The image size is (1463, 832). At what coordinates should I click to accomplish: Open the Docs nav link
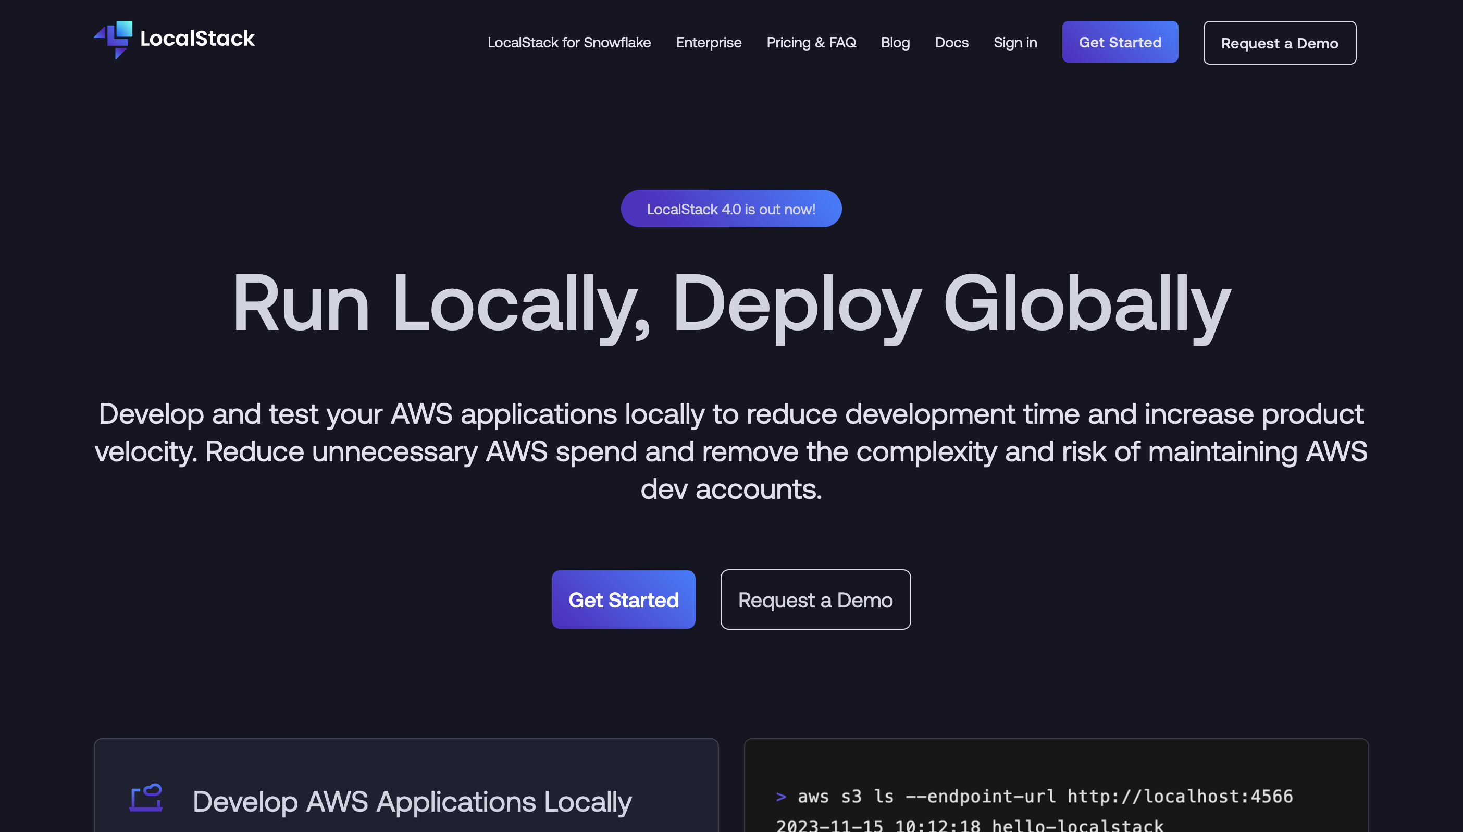[x=951, y=42]
